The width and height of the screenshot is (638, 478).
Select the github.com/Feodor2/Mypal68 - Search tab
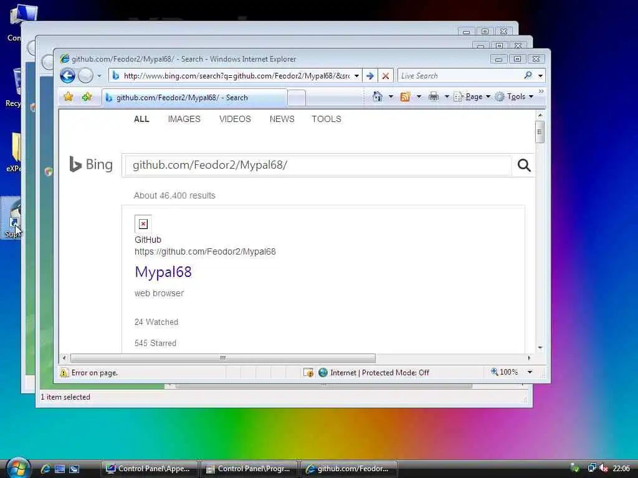(x=194, y=98)
